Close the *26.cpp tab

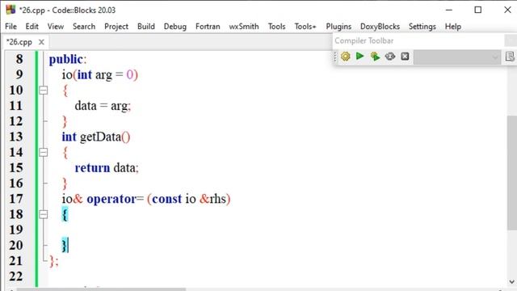tap(41, 42)
